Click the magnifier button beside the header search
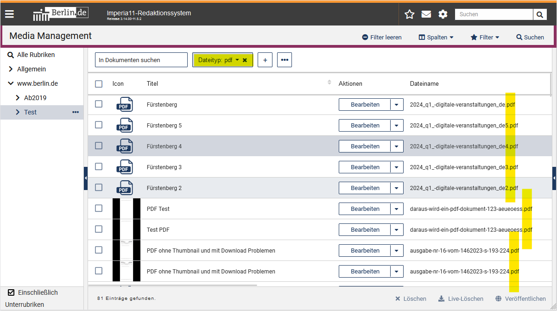The height and width of the screenshot is (311, 557). point(539,14)
